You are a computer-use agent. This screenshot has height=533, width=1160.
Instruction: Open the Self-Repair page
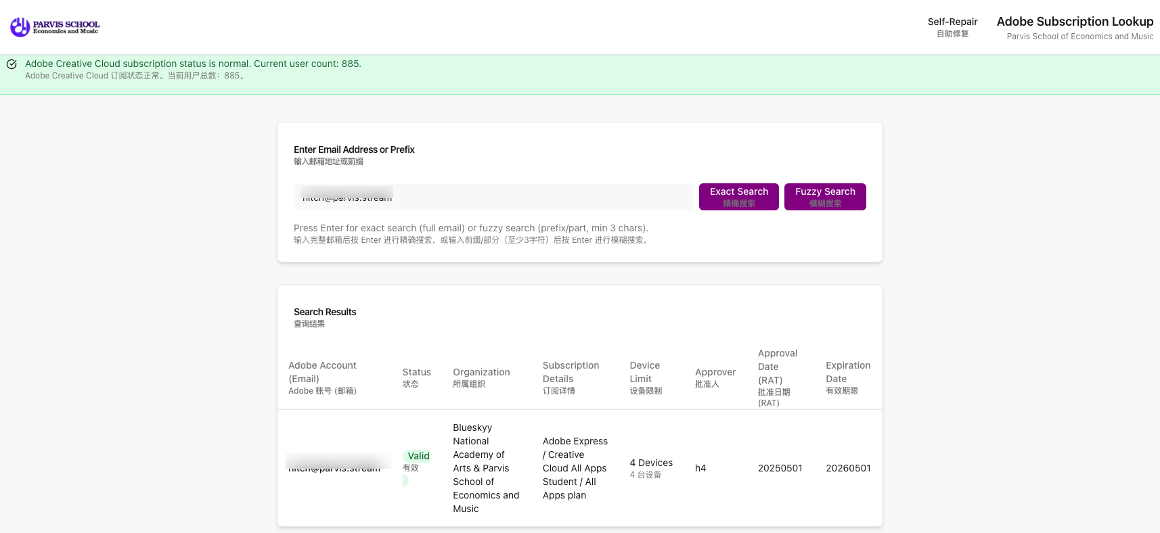coord(952,27)
